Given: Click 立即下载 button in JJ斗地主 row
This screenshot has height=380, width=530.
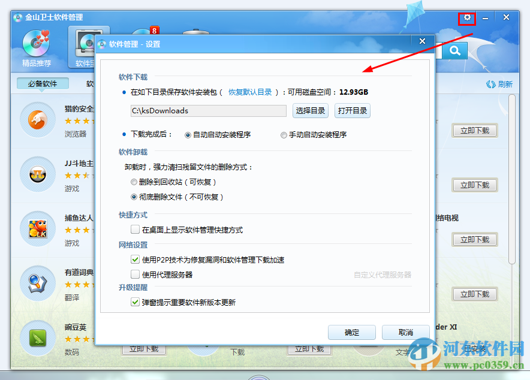Looking at the screenshot, I should [x=475, y=185].
